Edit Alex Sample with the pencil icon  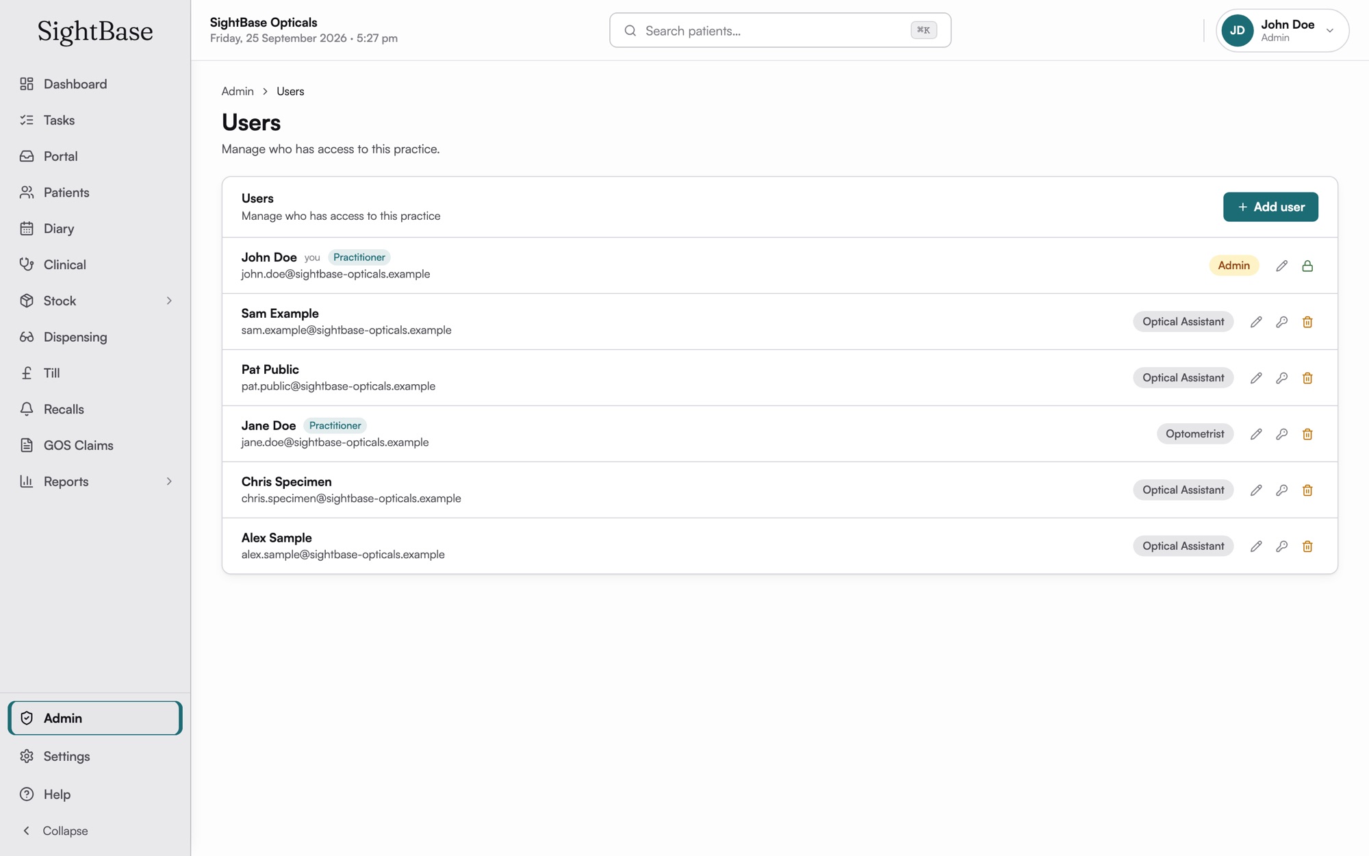point(1256,546)
